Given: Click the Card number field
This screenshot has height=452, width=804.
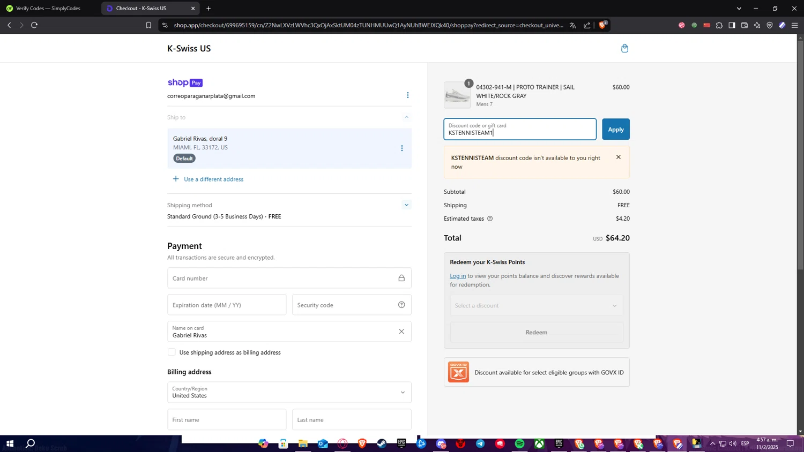Looking at the screenshot, I should click(289, 278).
